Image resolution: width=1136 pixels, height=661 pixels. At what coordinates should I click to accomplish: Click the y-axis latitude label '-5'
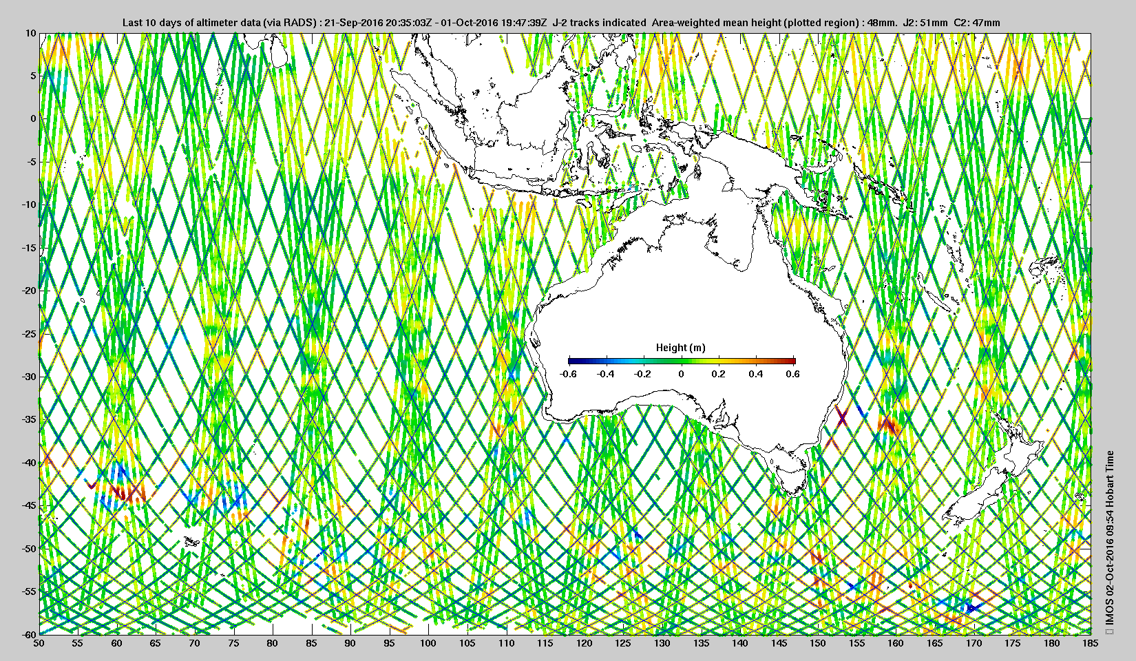coord(32,162)
